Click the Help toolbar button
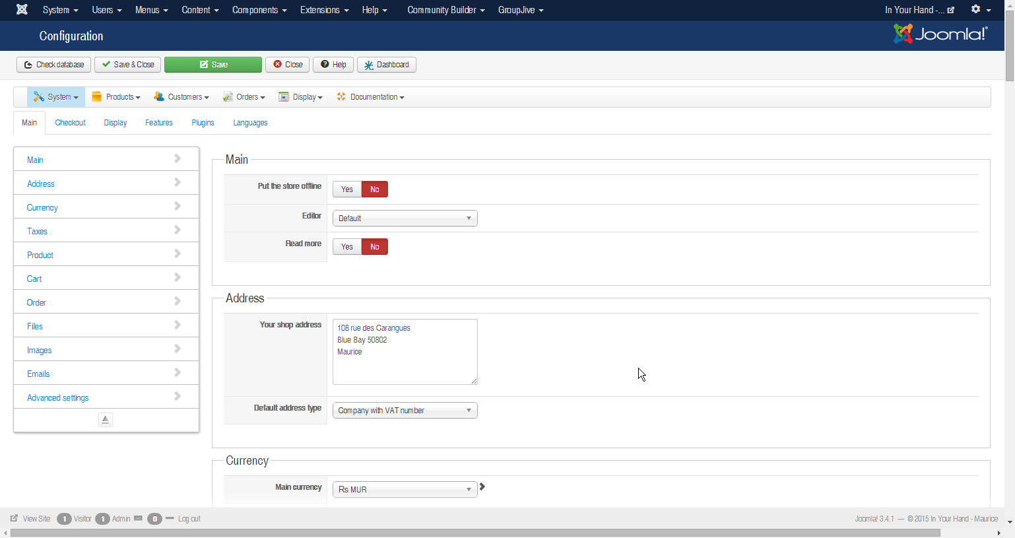Screen dimensions: 1015x538 333,65
